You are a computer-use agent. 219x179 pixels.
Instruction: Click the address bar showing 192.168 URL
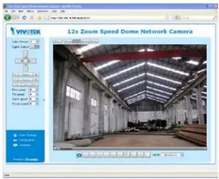coord(106,18)
